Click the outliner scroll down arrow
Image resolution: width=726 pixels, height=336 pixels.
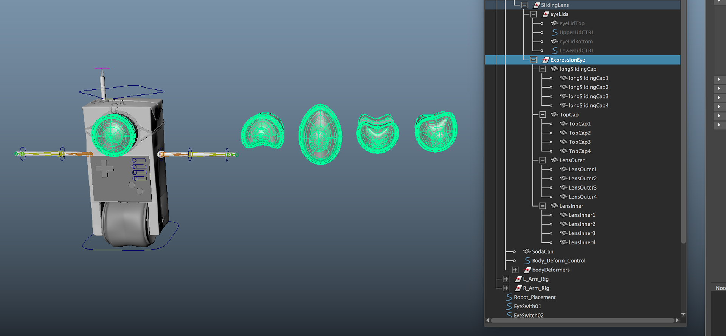683,314
